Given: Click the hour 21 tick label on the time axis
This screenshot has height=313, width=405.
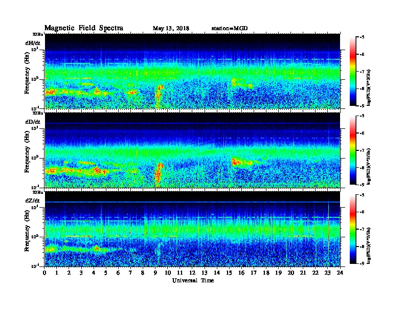Looking at the screenshot, I should (x=303, y=273).
